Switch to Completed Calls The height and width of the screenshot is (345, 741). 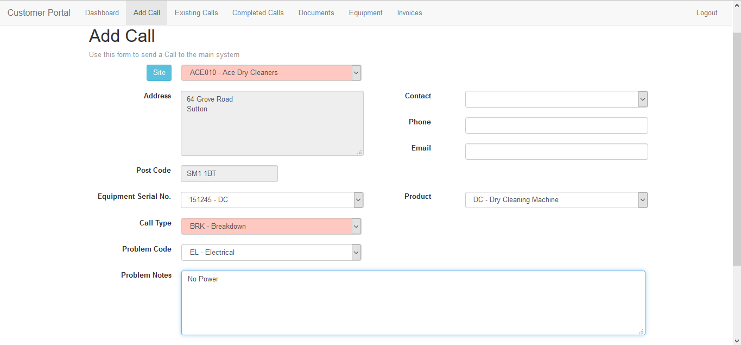click(258, 13)
